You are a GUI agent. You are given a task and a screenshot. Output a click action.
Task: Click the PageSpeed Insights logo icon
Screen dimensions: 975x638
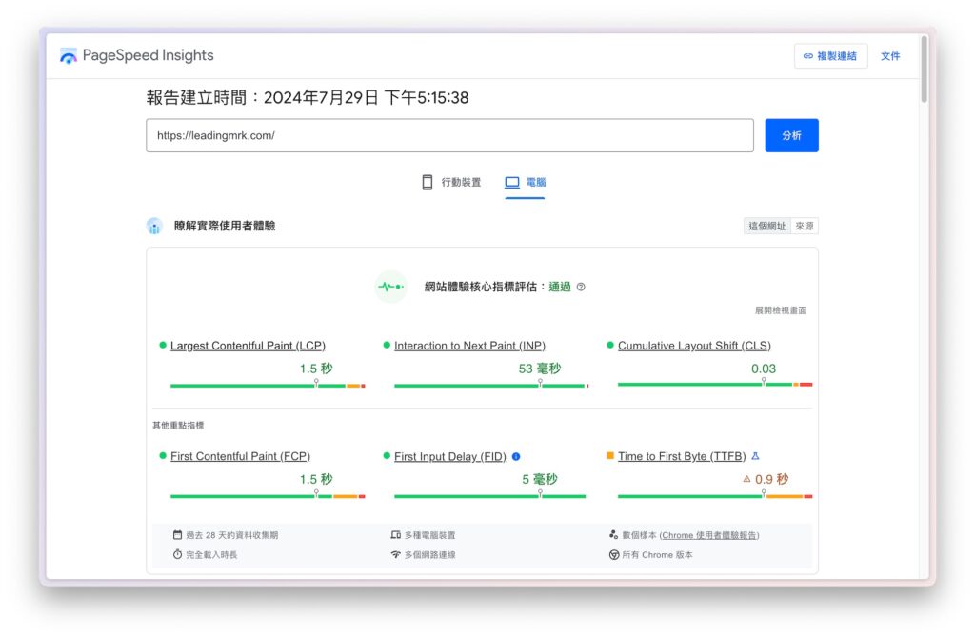point(68,56)
